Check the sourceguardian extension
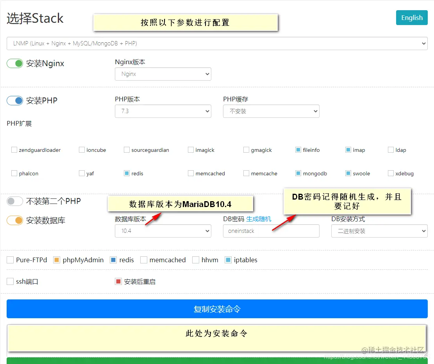This screenshot has width=434, height=364. 127,150
